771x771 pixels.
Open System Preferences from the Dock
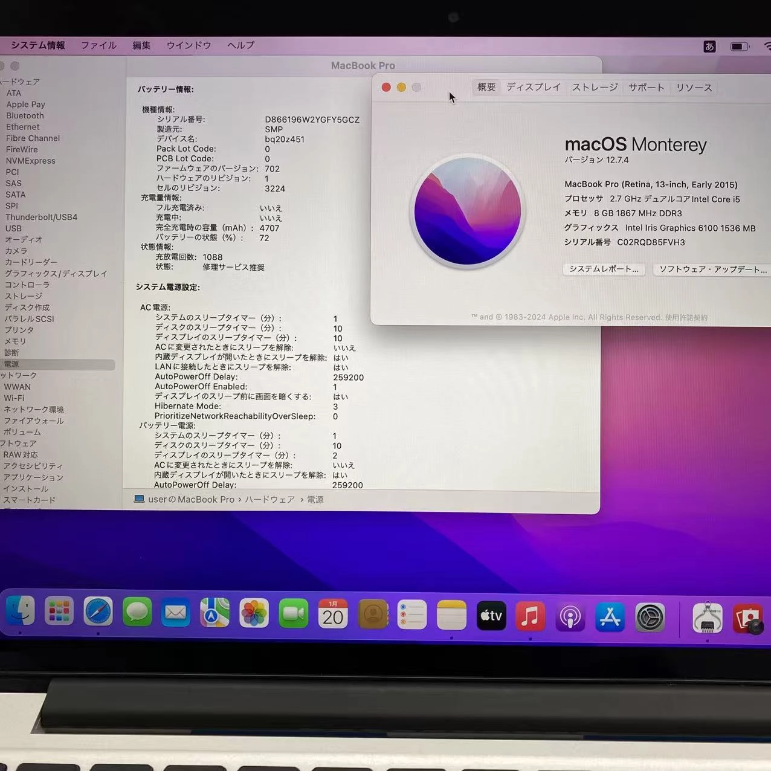(x=650, y=618)
